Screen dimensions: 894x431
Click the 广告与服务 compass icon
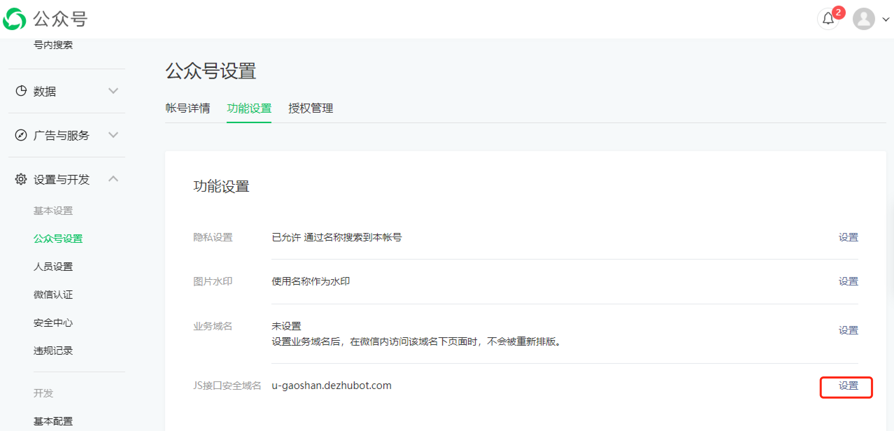point(21,135)
